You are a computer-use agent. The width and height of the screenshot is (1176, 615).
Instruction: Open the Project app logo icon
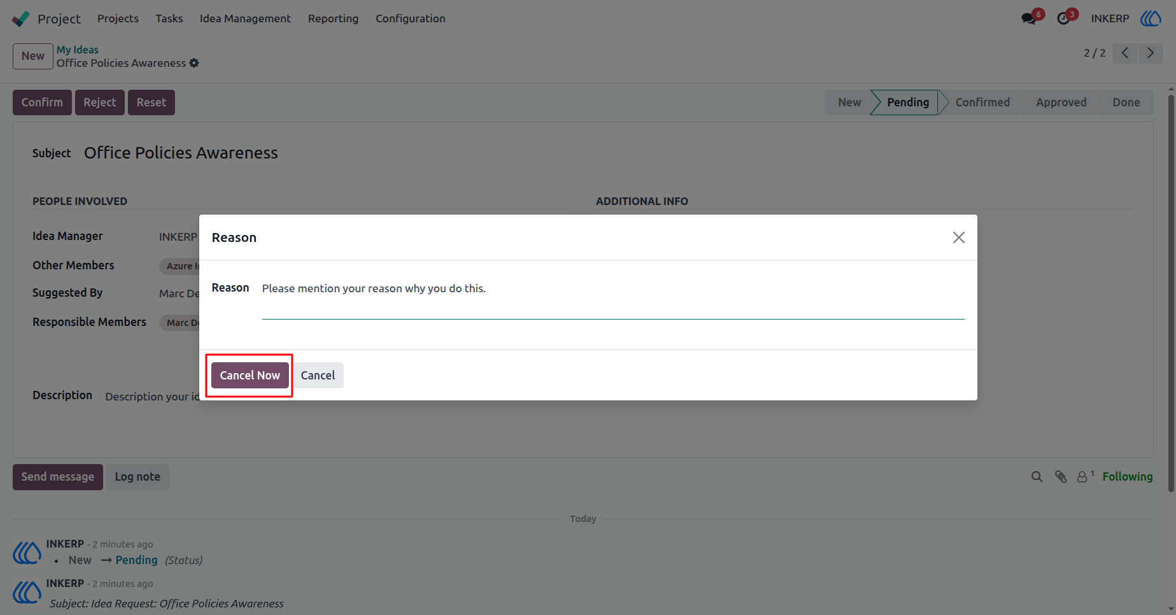(x=20, y=18)
